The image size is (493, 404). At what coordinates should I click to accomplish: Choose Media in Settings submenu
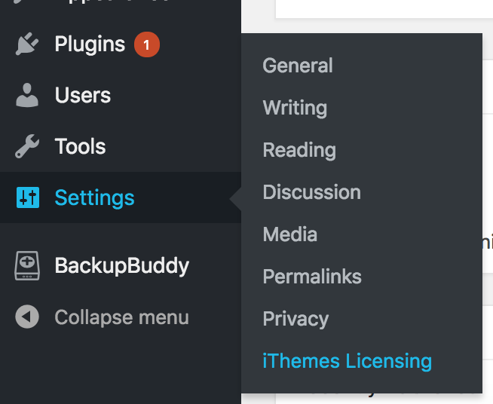290,234
